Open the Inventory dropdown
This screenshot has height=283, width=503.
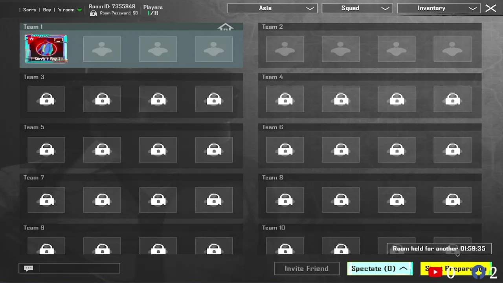[x=439, y=8]
